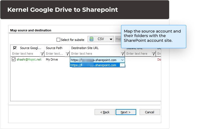Click the shashi source account email
This screenshot has width=197, height=129.
tap(29, 59)
